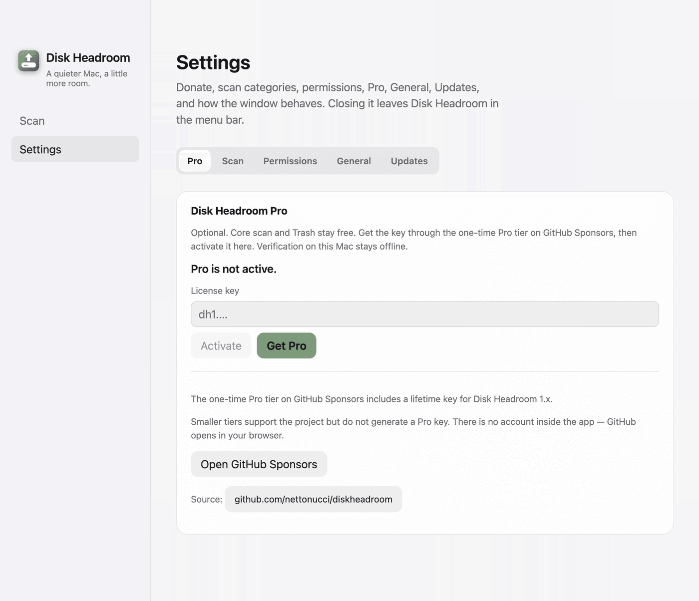Click the 'Optional. Core scan and Trash' description
The image size is (699, 601).
pyautogui.click(x=414, y=239)
